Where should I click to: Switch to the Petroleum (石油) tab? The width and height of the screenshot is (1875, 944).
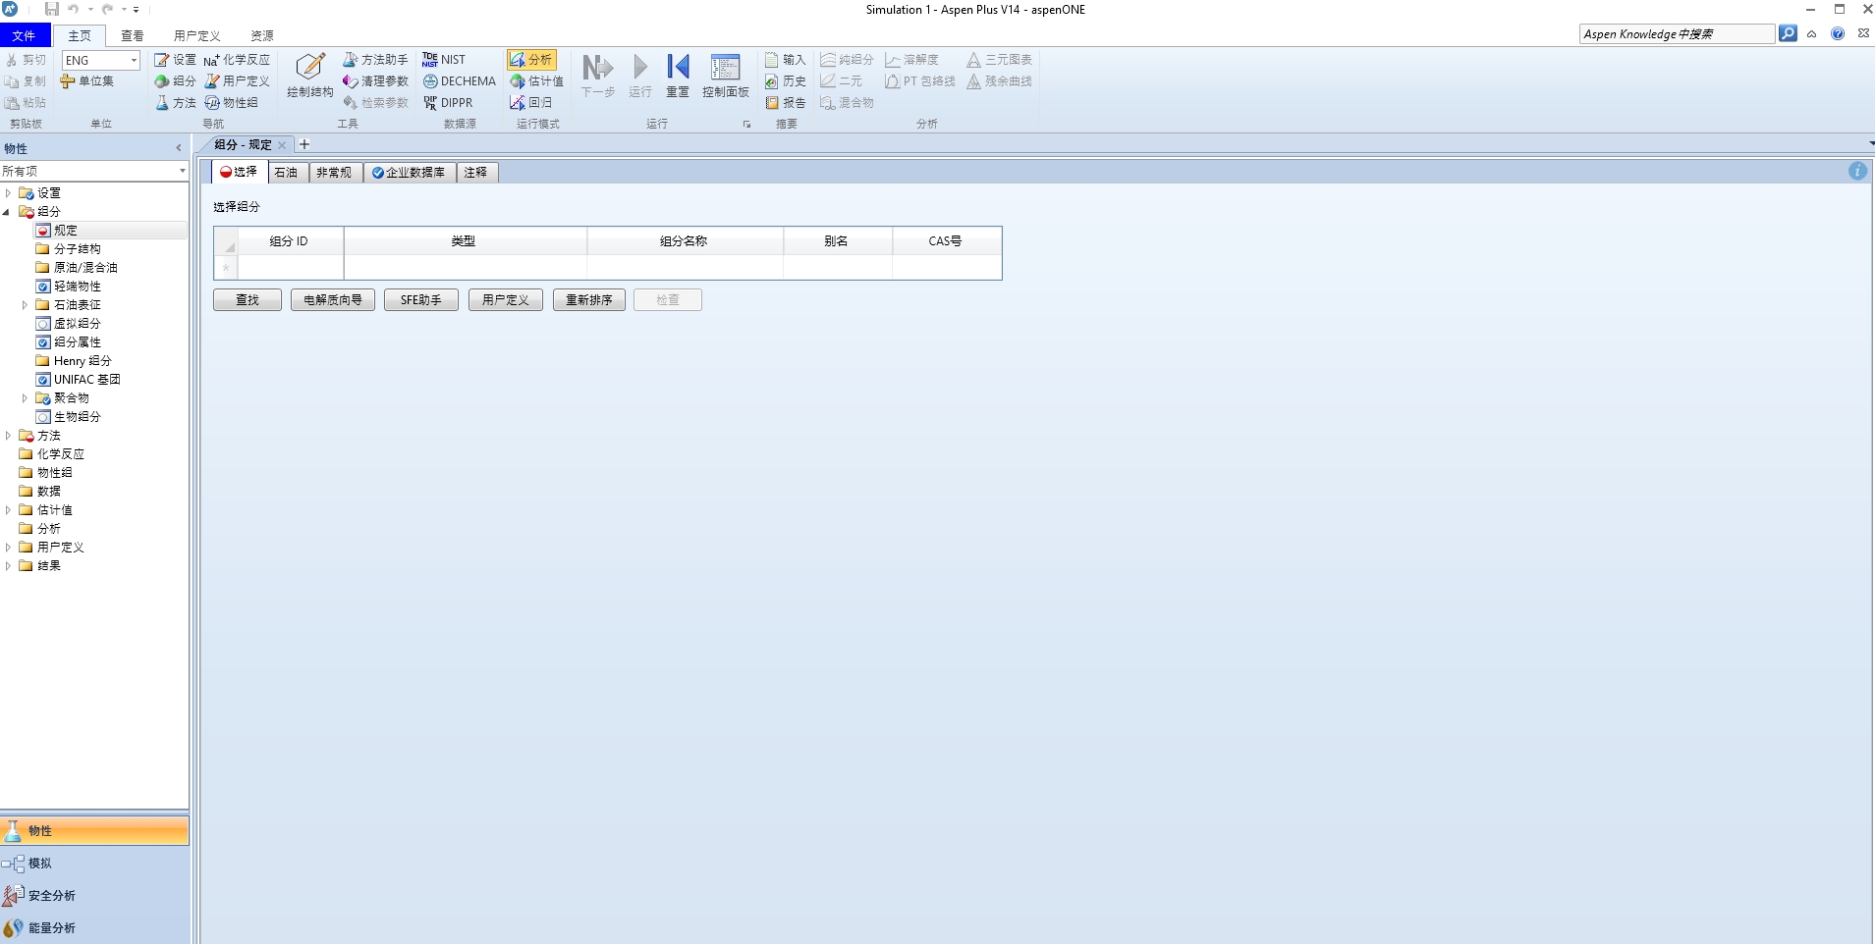click(286, 173)
